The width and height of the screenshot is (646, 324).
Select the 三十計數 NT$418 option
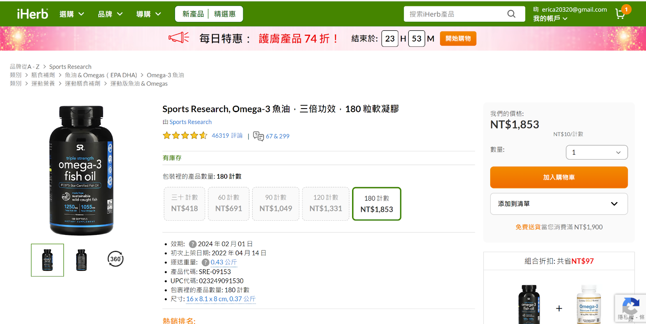tap(185, 204)
